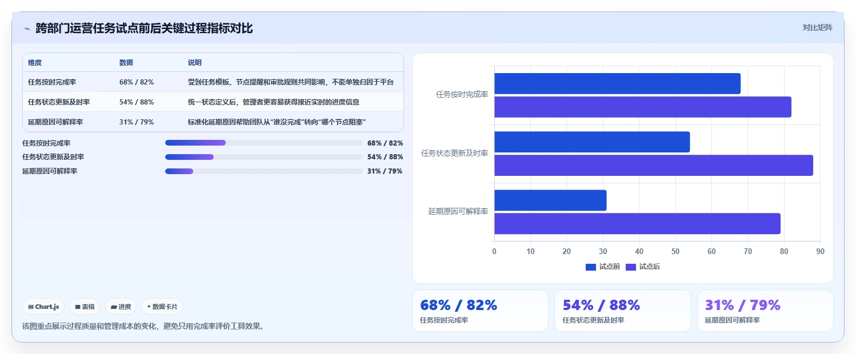Screen dimensions: 856x354
Task: Click table cell 任务按时完成率
Action: coord(52,82)
